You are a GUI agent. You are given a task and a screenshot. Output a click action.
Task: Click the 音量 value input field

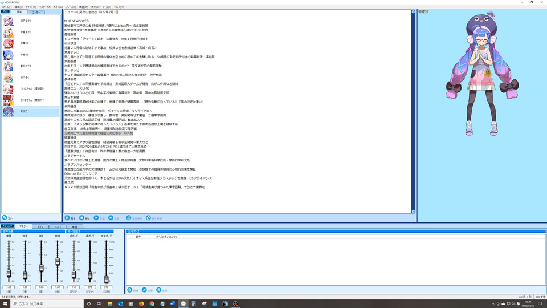[9, 287]
